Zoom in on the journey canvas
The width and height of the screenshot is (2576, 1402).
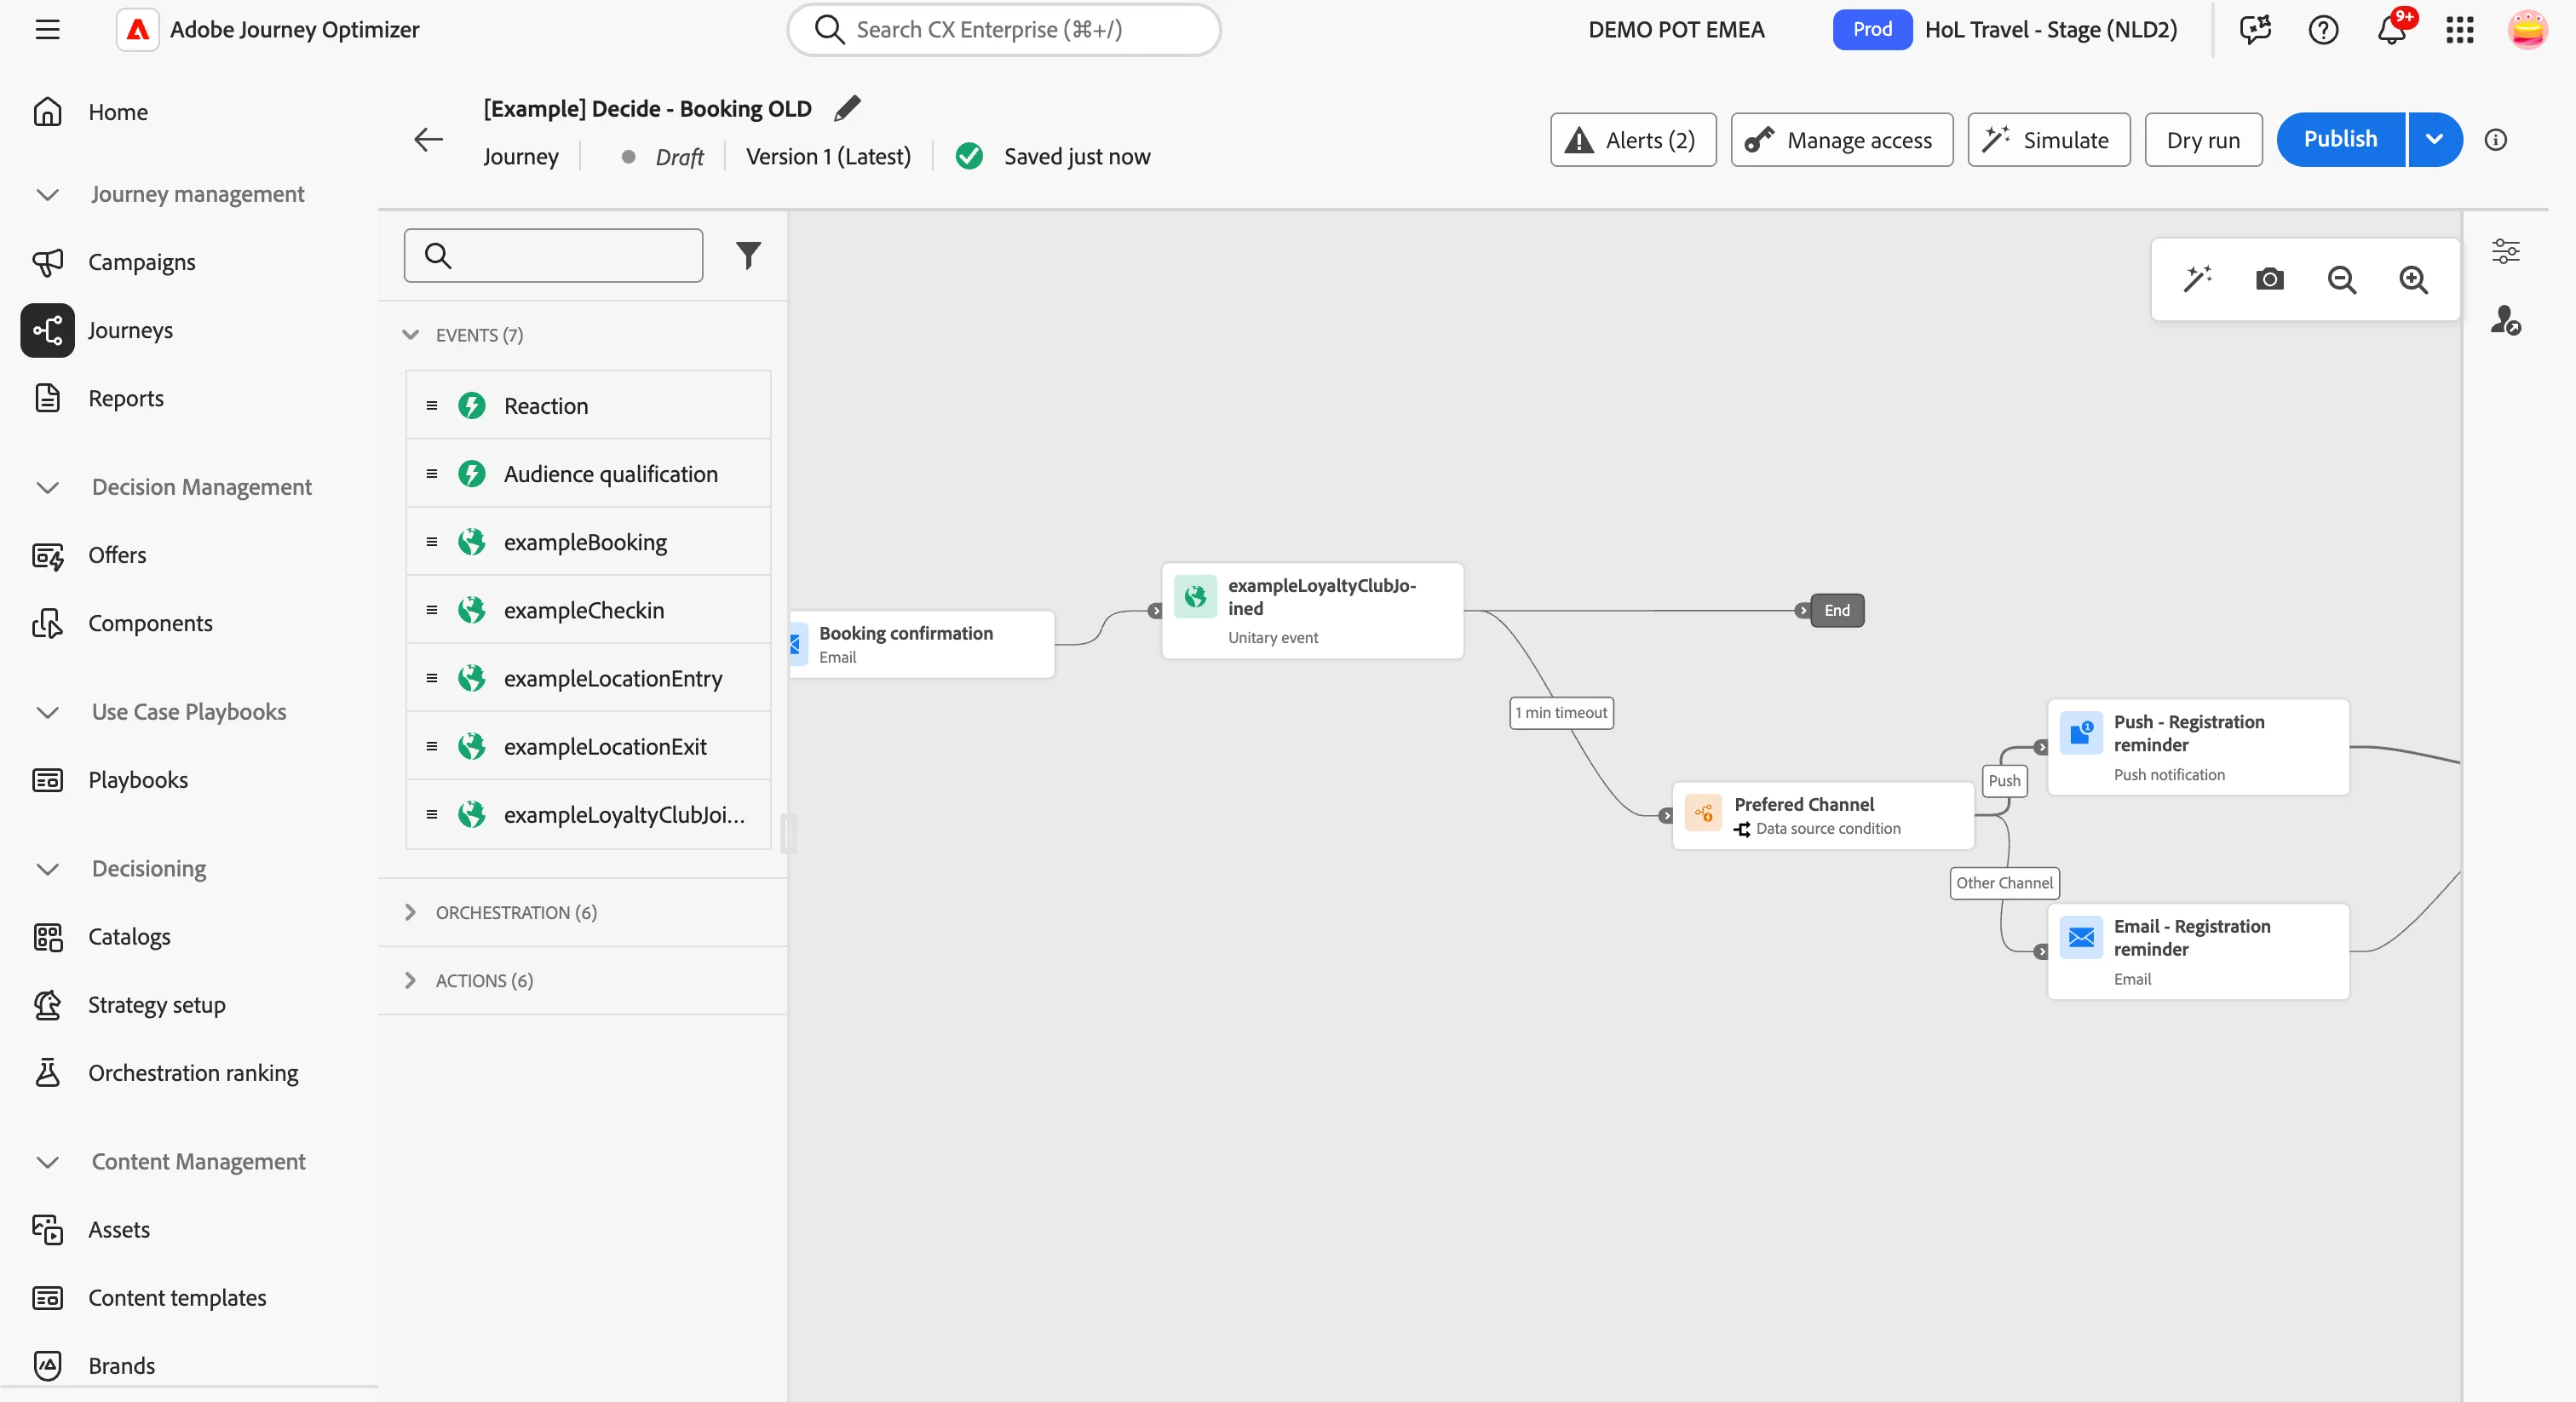point(2413,279)
